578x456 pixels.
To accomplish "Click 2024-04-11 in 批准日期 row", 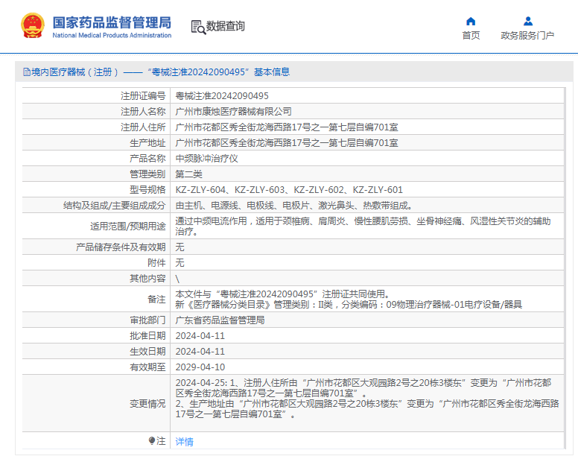I will tap(200, 336).
